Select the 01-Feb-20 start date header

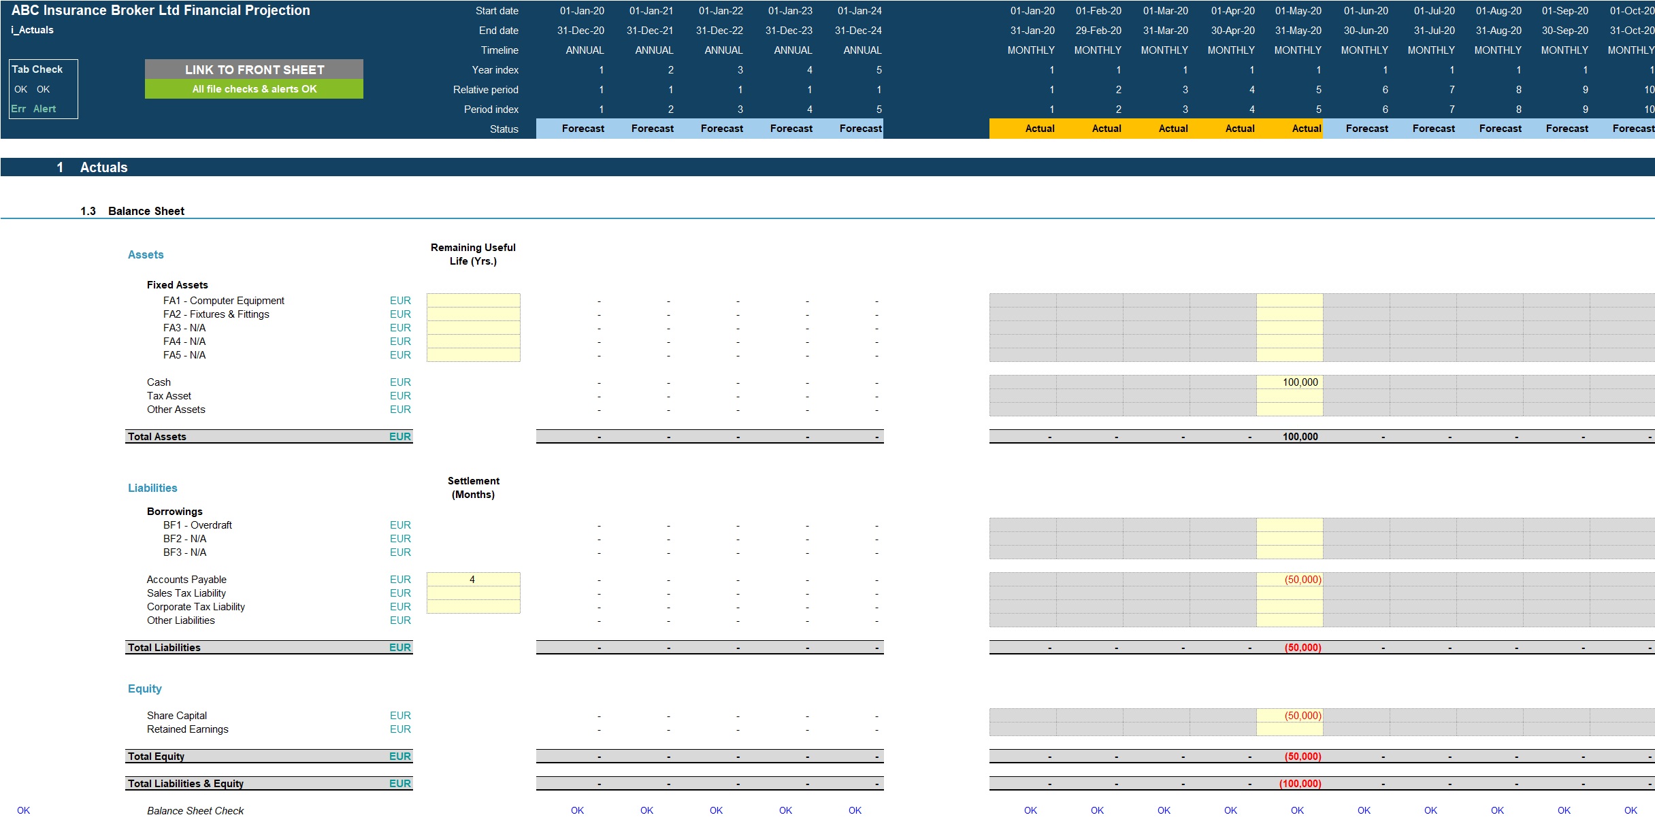click(x=1098, y=11)
